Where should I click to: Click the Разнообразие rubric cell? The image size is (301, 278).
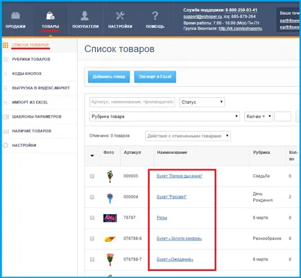(x=267, y=238)
